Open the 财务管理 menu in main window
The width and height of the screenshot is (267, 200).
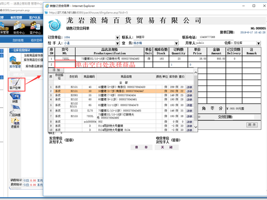16,17
